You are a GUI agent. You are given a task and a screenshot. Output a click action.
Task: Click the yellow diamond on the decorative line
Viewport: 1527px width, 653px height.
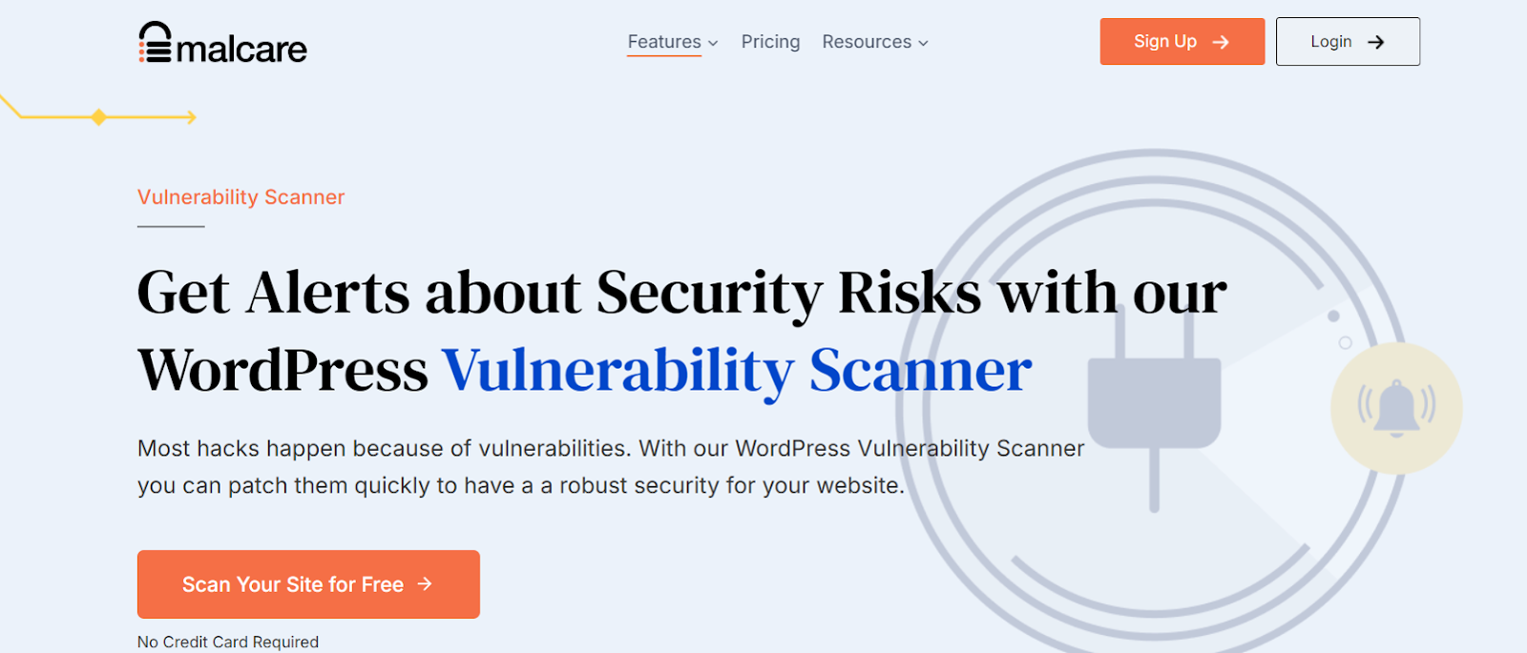click(98, 117)
